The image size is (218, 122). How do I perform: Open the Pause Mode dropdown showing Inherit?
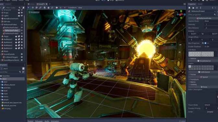click(x=211, y=105)
